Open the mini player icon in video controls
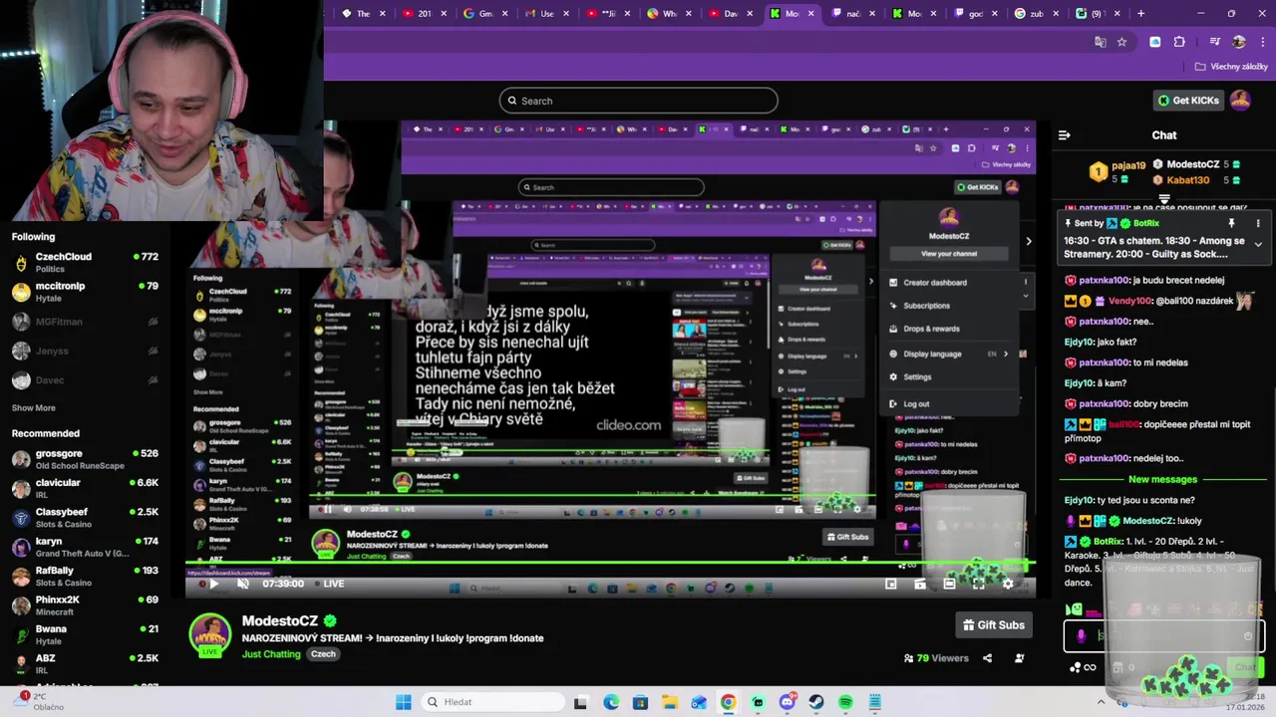This screenshot has width=1276, height=717. [891, 585]
